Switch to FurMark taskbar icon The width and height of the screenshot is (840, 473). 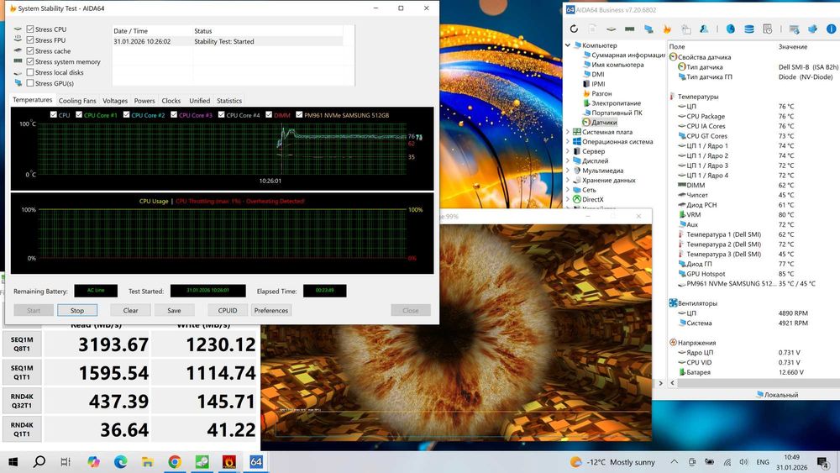click(229, 462)
